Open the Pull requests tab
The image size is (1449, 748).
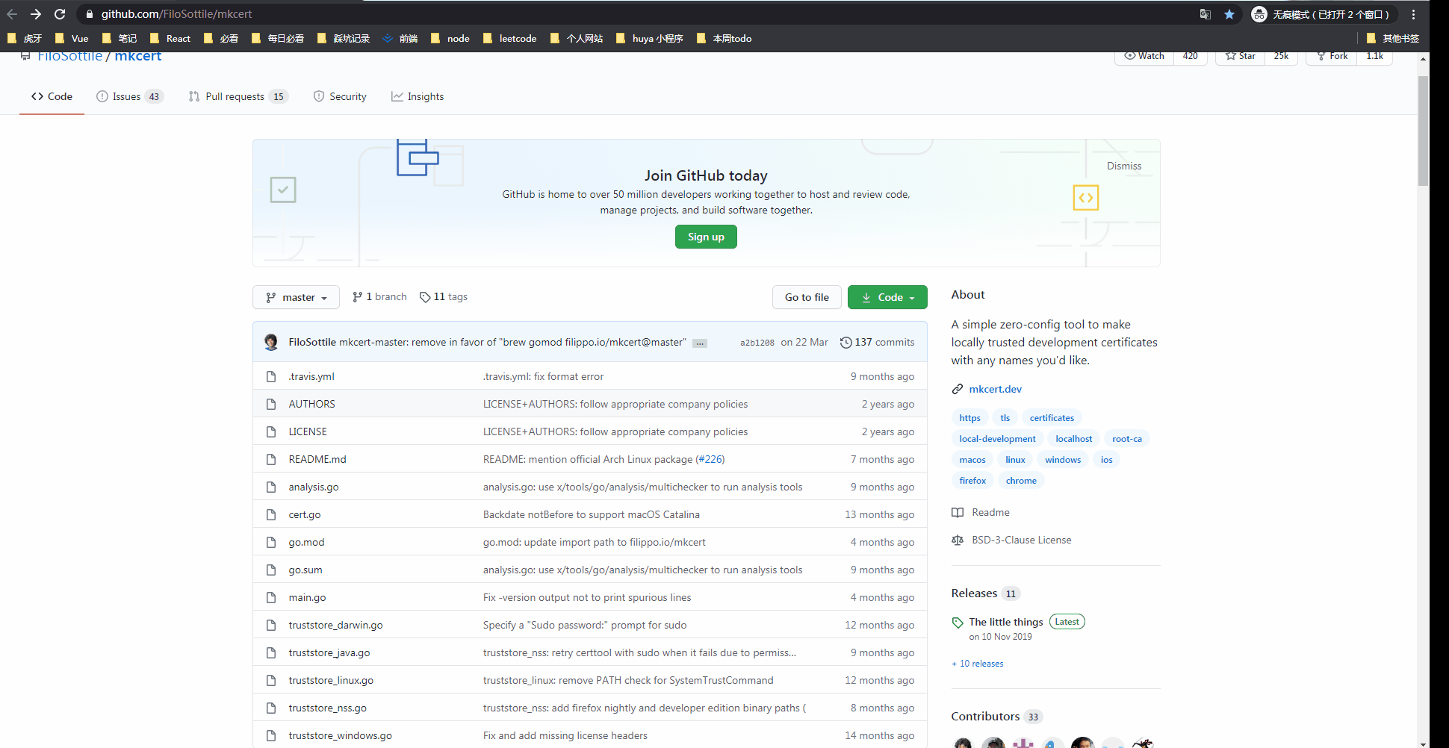[236, 96]
